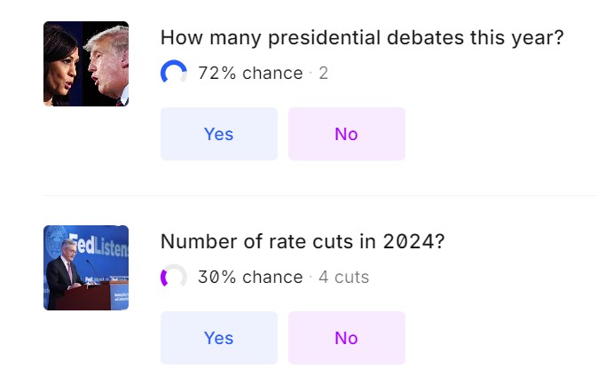The height and width of the screenshot is (392, 597).
Task: Click the "30% chance" text
Action: 250,277
